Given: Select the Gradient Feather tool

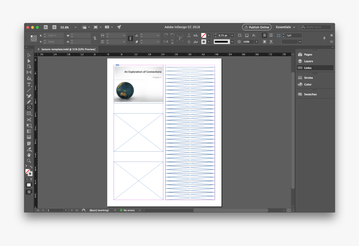Looking at the screenshot, I should click(x=29, y=137).
